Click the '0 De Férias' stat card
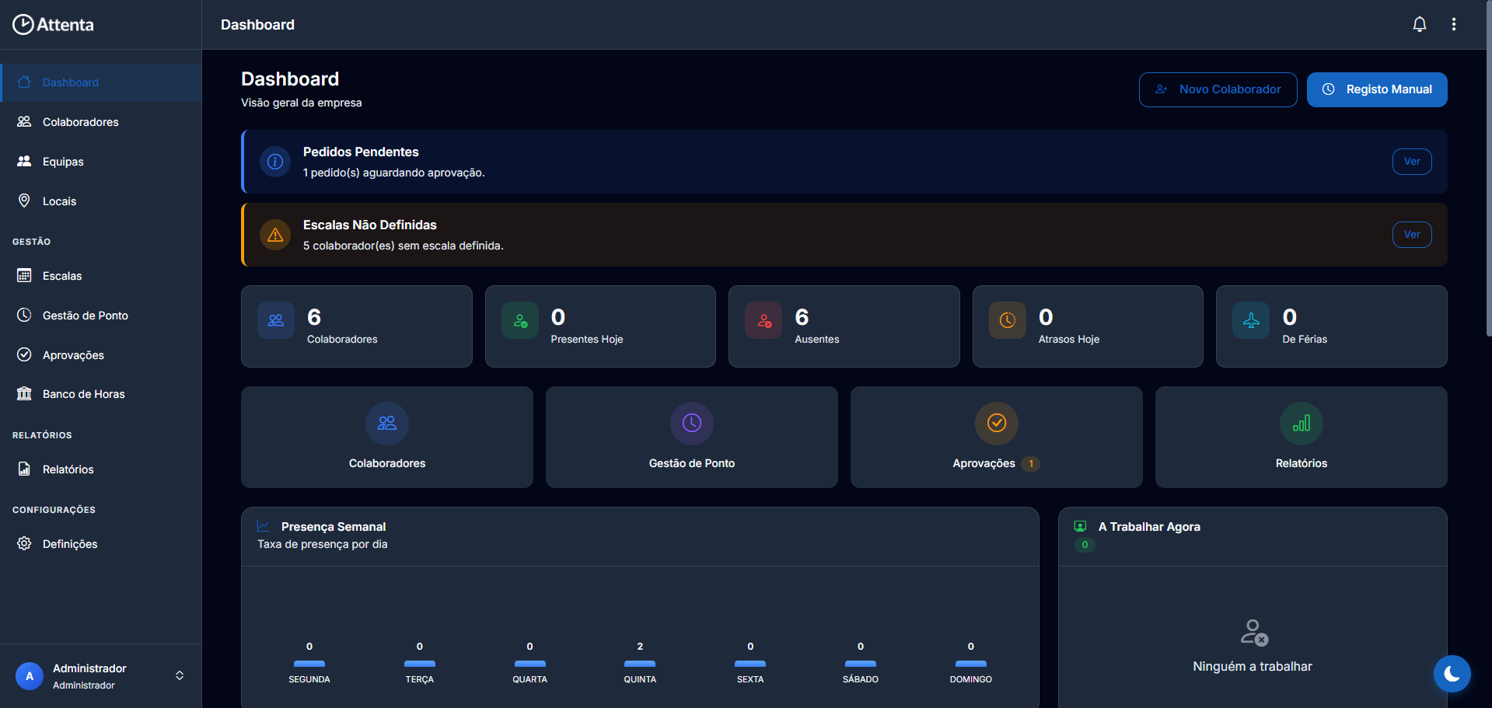The width and height of the screenshot is (1492, 708). 1332,326
